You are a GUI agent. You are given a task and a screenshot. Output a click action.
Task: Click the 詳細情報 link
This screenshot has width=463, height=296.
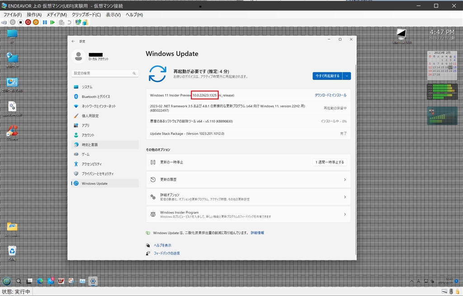(x=257, y=233)
